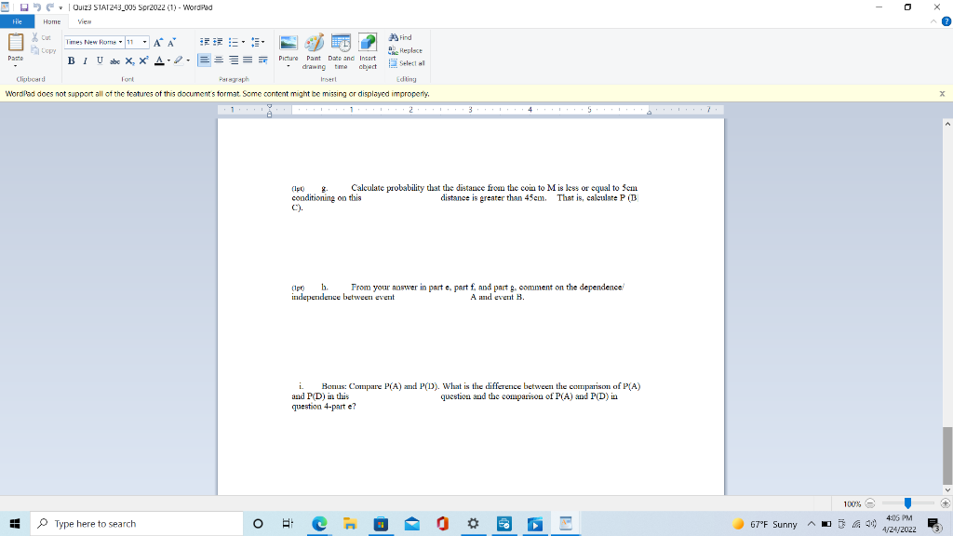Open the File menu
Image resolution: width=953 pixels, height=536 pixels.
point(16,21)
